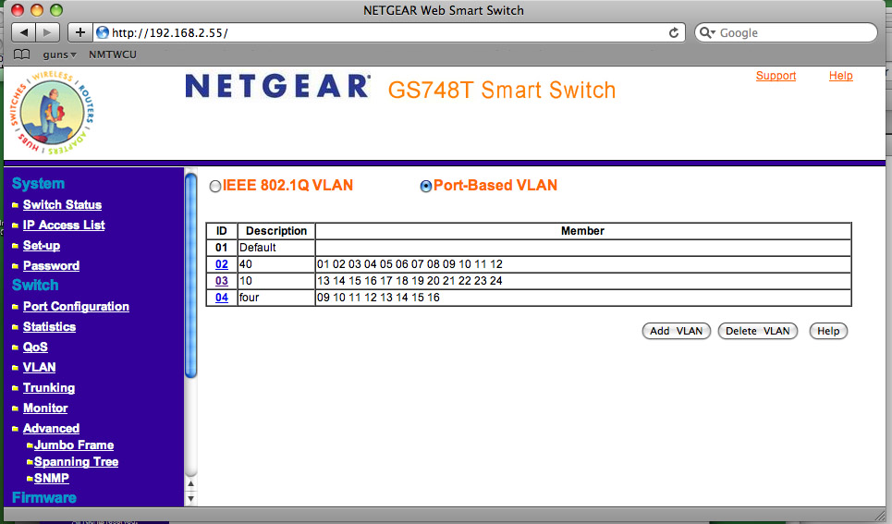892x524 pixels.
Task: Open Port Configuration page
Action: coord(76,307)
